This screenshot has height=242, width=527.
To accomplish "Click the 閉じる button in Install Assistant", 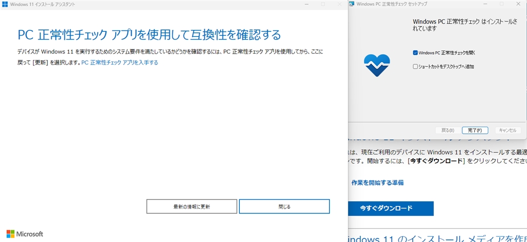I will click(284, 206).
